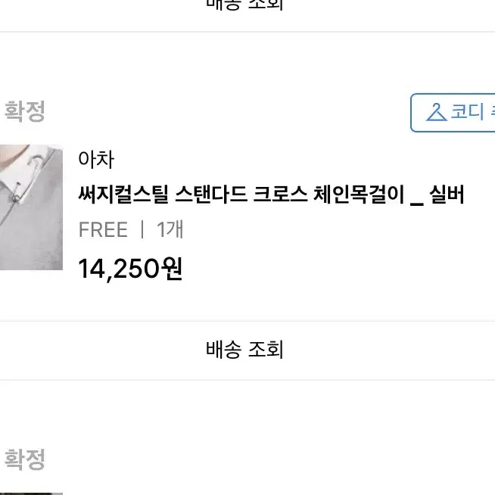Click the word 체인목걸이 in the product name
Image resolution: width=495 pixels, height=495 pixels.
[x=359, y=195]
